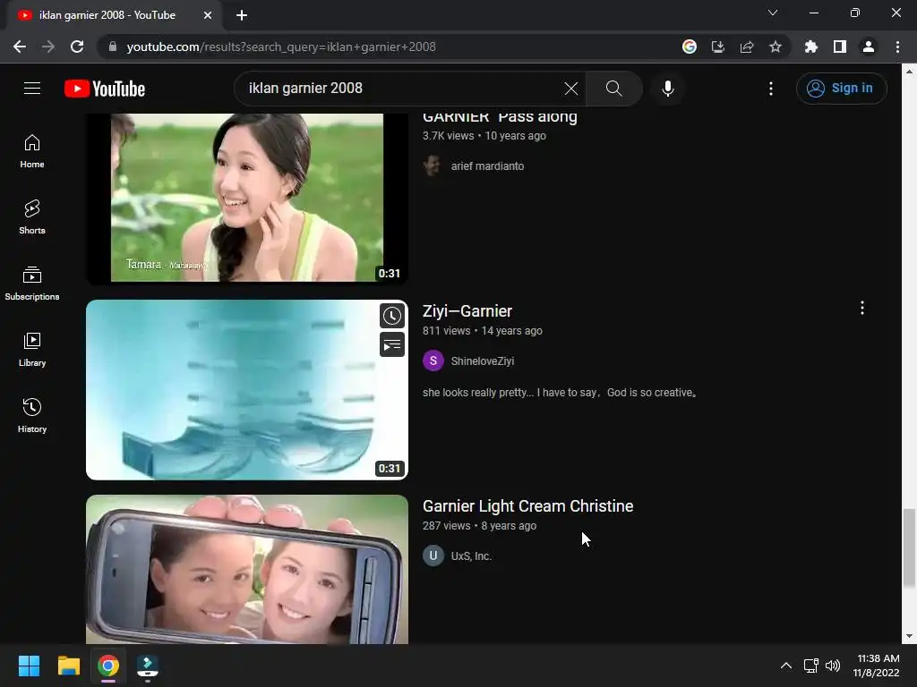This screenshot has width=917, height=687.
Task: Open the taskbar clock 11:38 AM
Action: (x=876, y=666)
